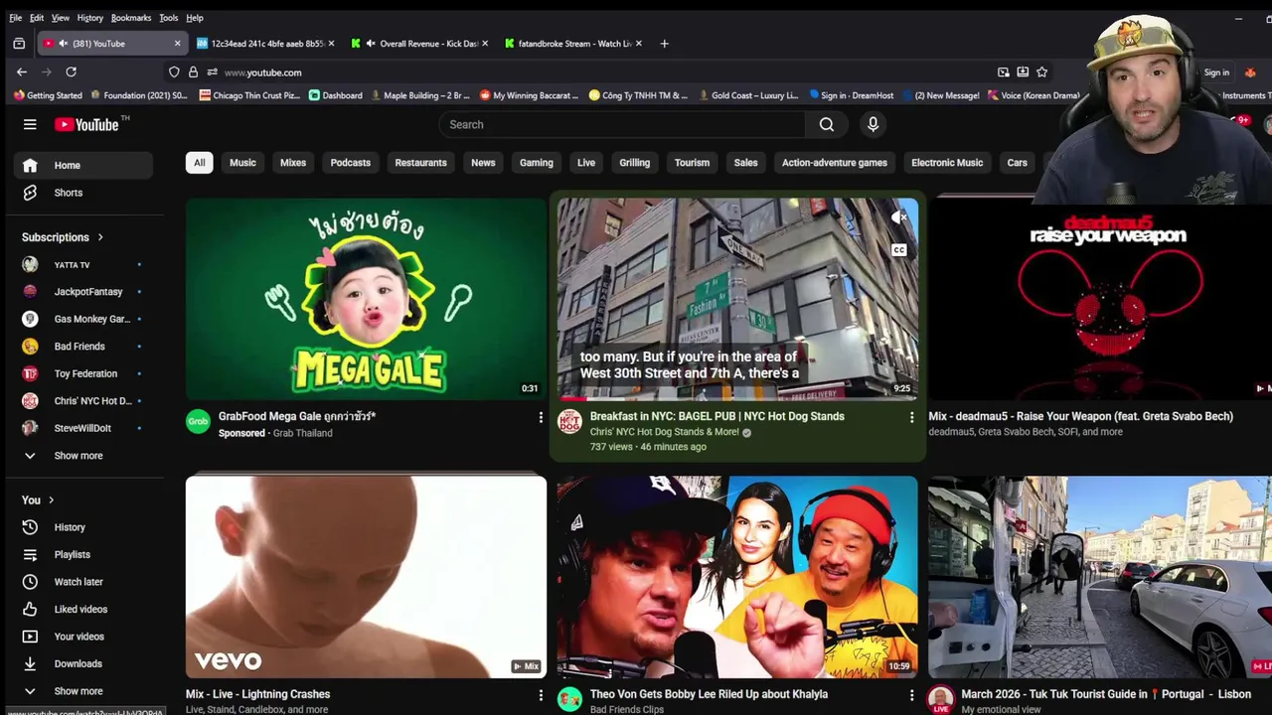Select the Podcasts filter chip
This screenshot has width=1272, height=715.
[350, 163]
